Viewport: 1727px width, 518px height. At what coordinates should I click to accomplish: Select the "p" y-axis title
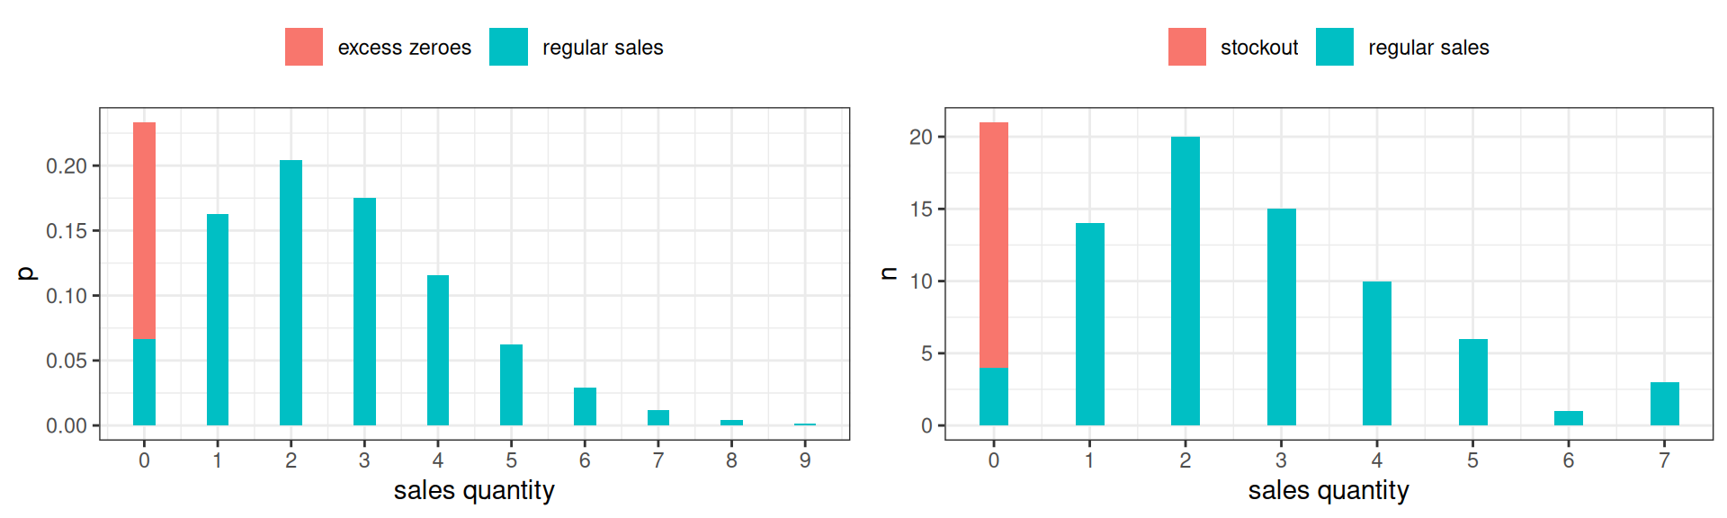point(26,273)
